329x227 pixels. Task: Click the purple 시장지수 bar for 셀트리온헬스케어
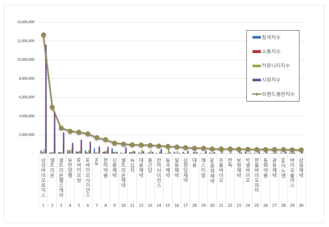pyautogui.click(x=64, y=143)
